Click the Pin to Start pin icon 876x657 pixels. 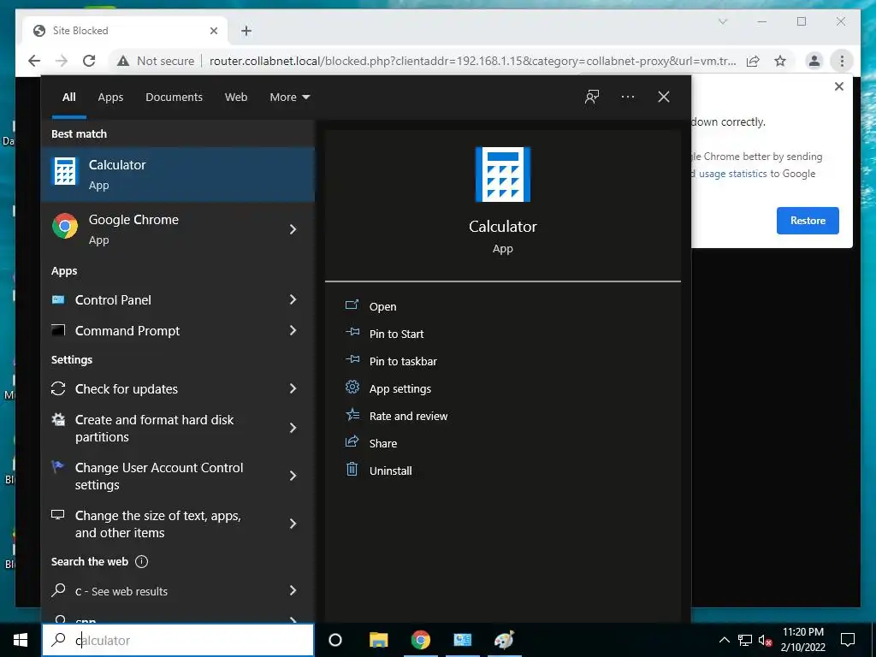point(352,332)
